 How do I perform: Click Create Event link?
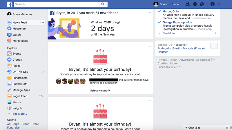(x=35, y=124)
